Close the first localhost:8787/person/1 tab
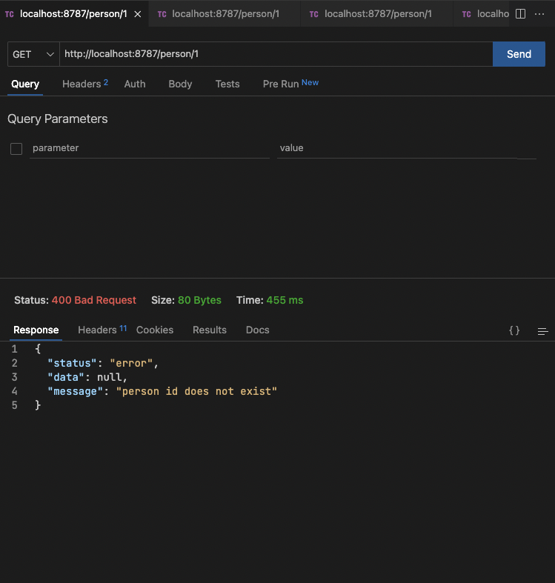The image size is (555, 583). (x=137, y=14)
